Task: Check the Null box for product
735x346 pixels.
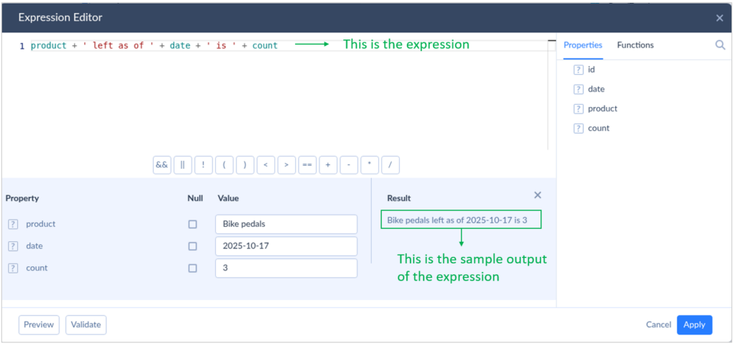Action: 192,225
